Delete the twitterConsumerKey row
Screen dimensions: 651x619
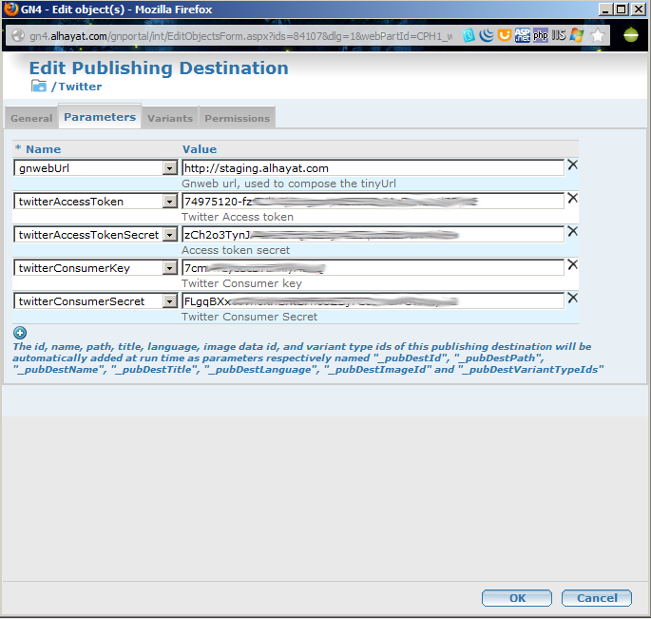[572, 264]
